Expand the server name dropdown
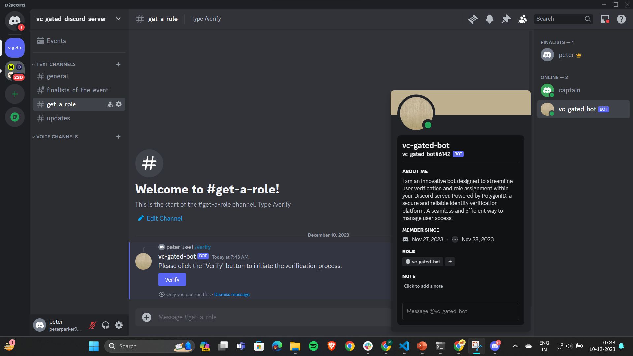Image resolution: width=633 pixels, height=356 pixels. tap(118, 19)
